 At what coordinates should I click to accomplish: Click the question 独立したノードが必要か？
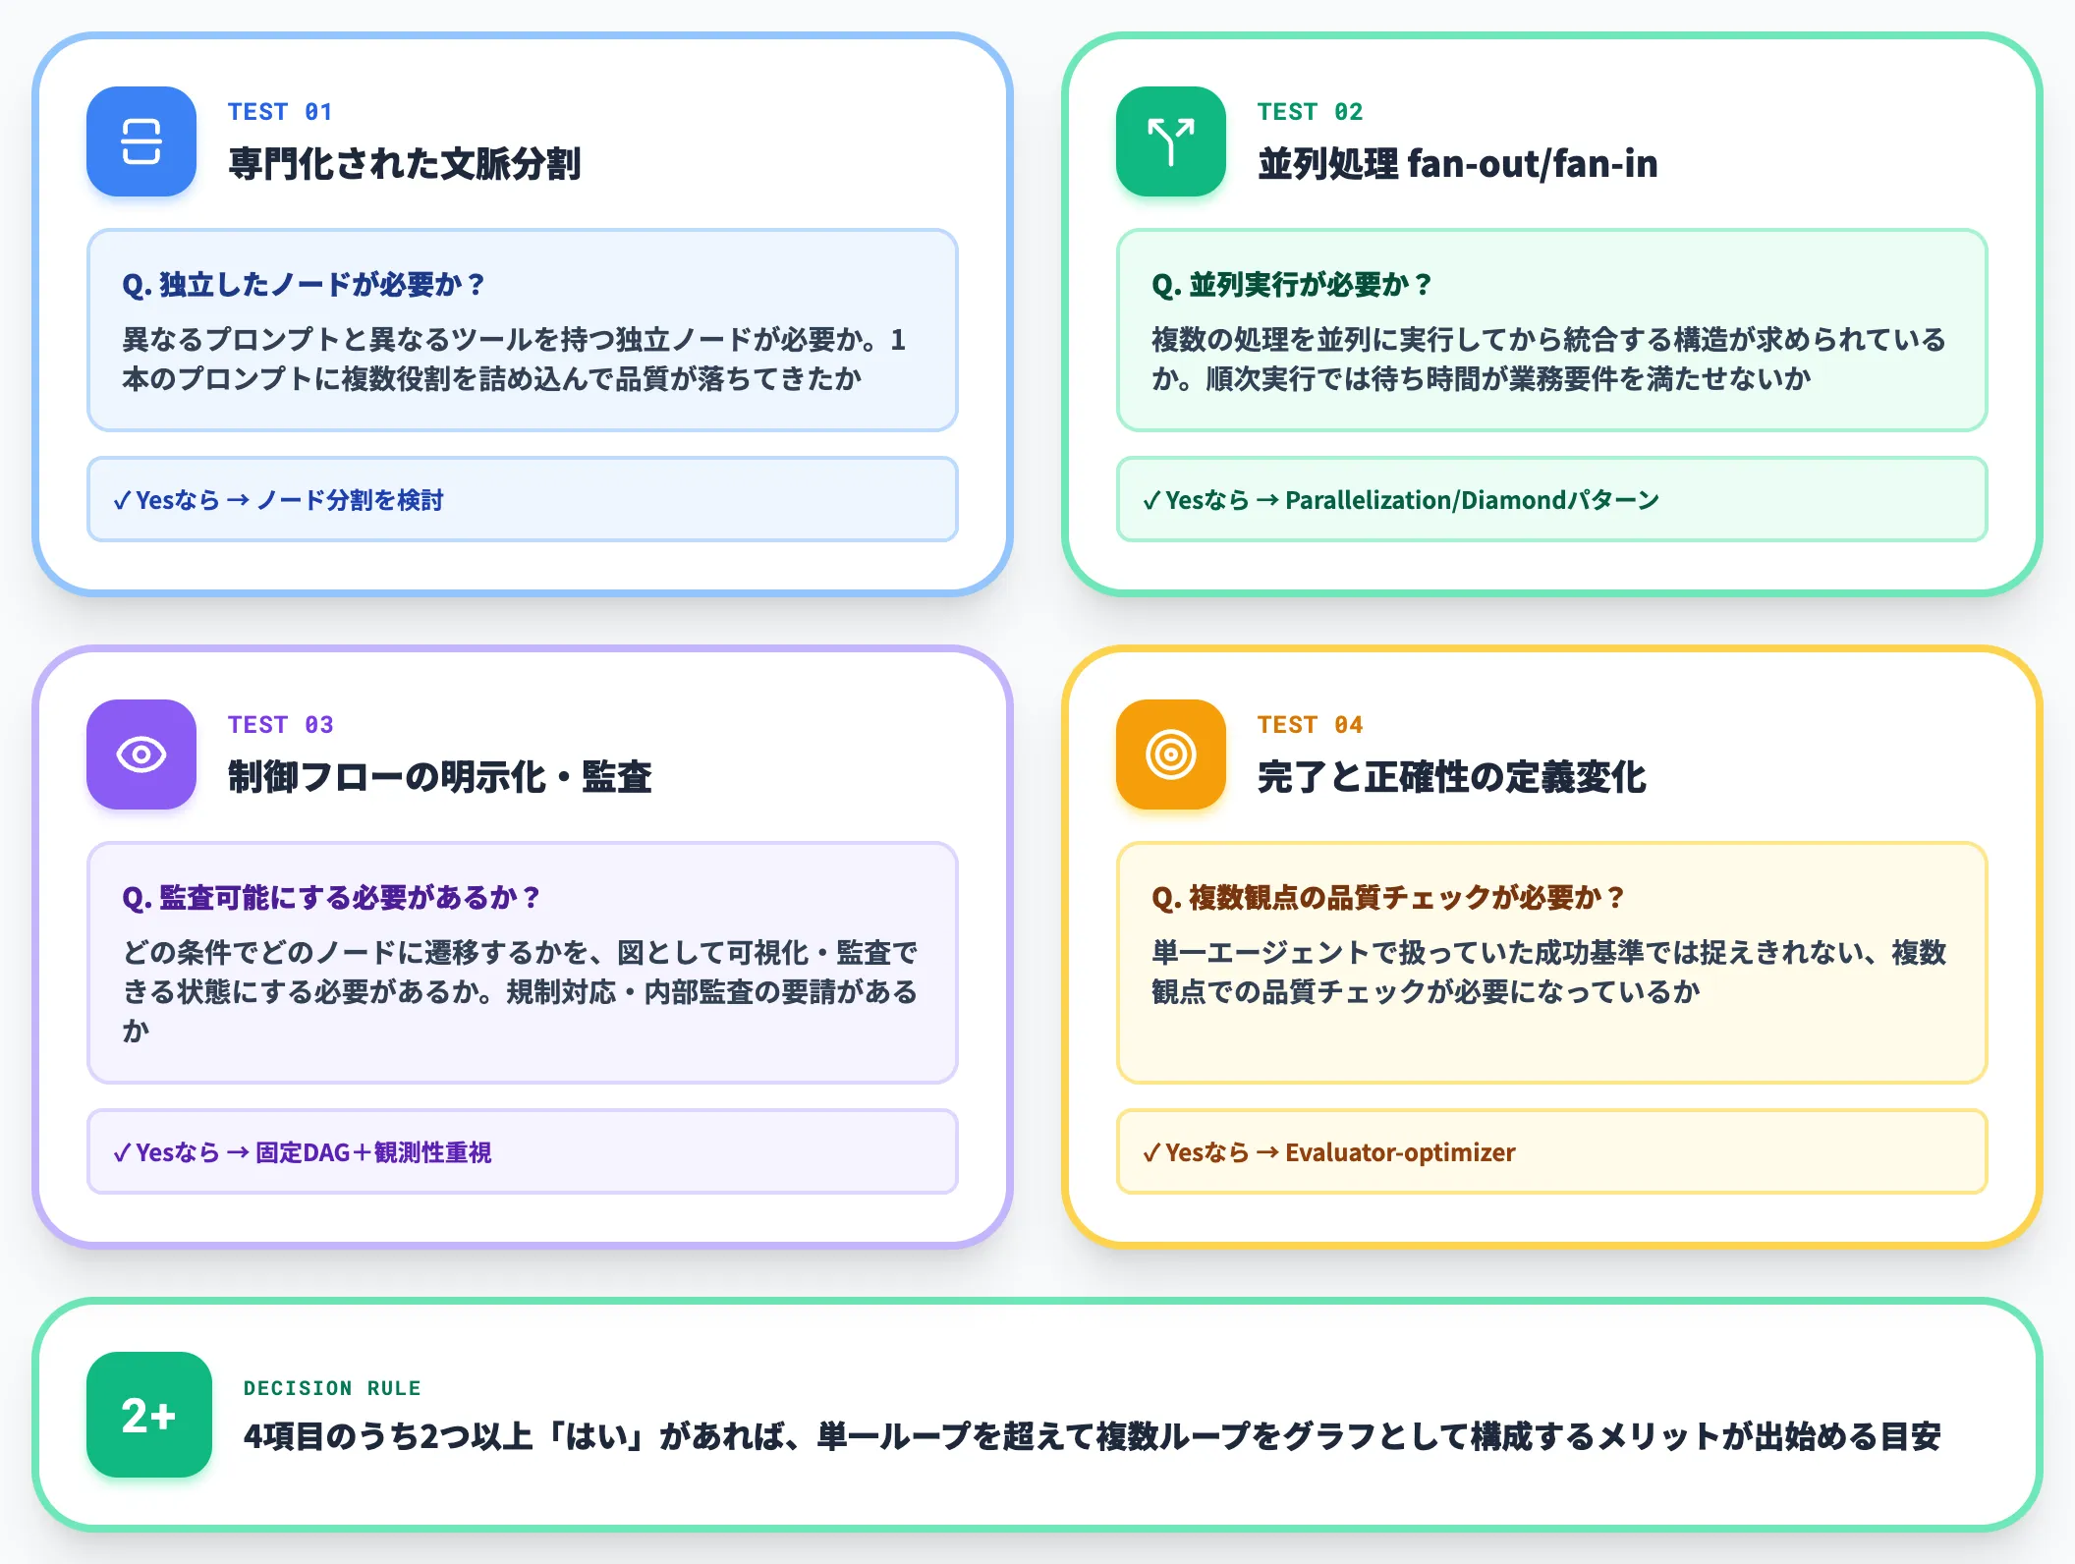click(x=304, y=285)
